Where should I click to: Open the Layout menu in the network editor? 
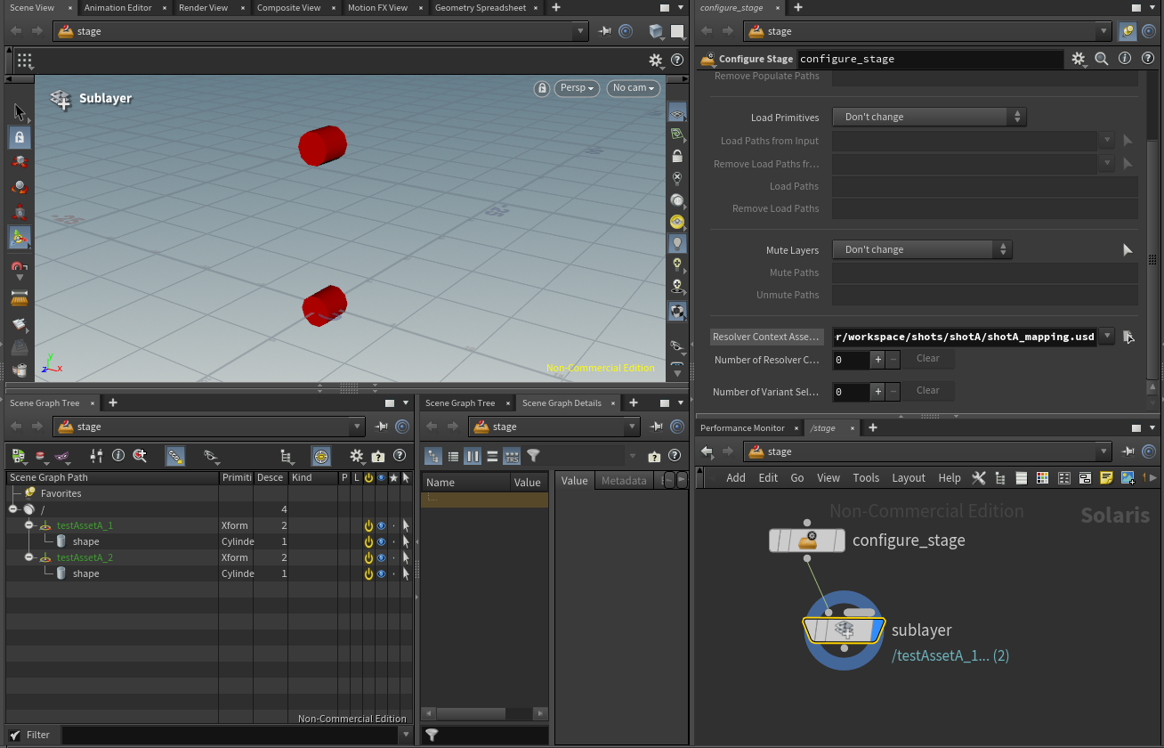[909, 477]
